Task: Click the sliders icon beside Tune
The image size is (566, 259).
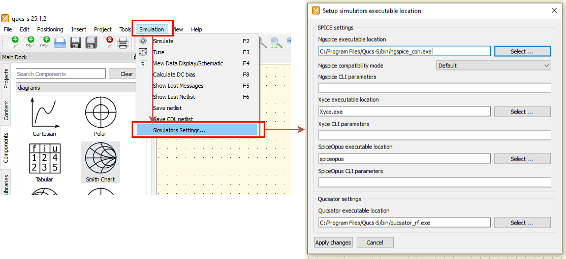Action: (143, 52)
